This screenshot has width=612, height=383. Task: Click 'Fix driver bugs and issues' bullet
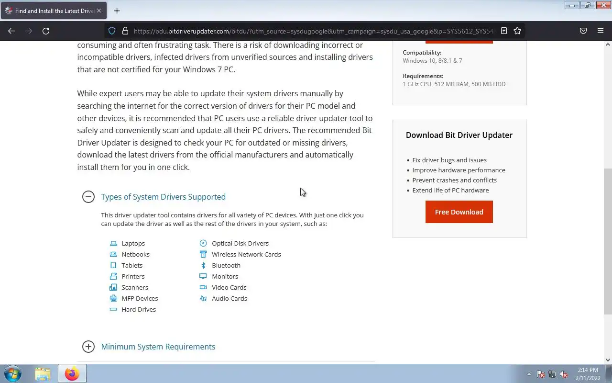(x=449, y=160)
